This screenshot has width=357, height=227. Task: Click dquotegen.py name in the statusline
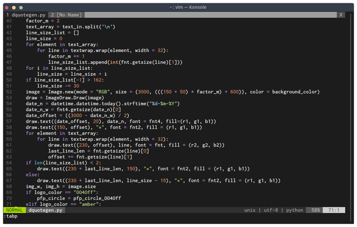coord(45,210)
